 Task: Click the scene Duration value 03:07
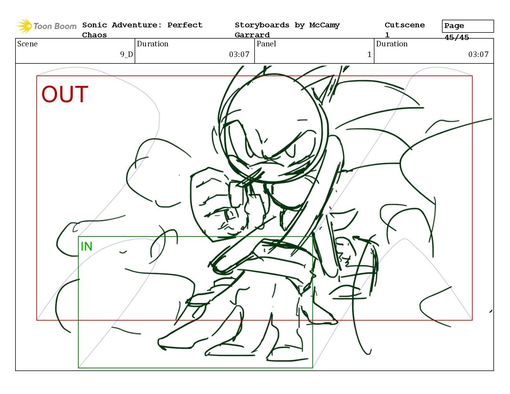click(x=239, y=54)
